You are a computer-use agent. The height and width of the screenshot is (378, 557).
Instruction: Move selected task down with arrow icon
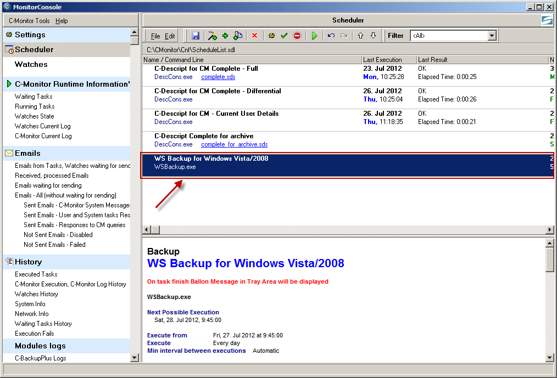(x=373, y=36)
